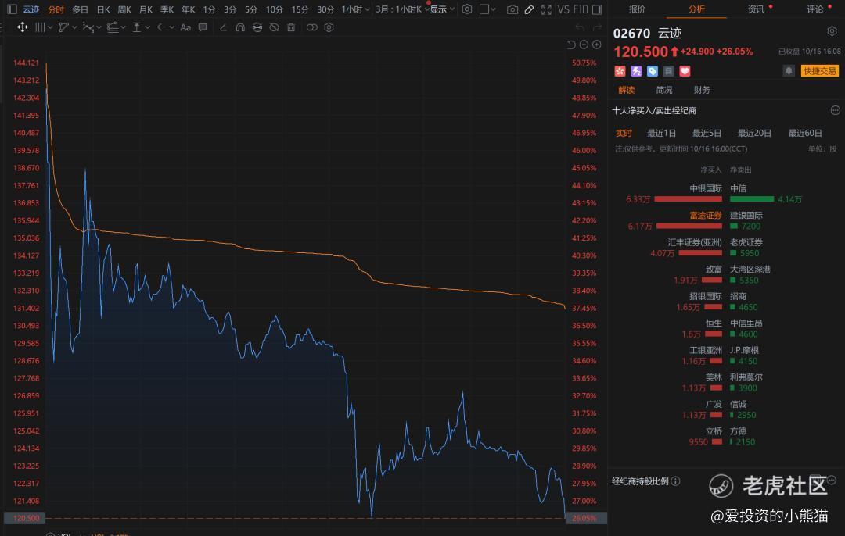Viewport: 845px width, 536px height.
Task: Click the 富途证券 broker name
Action: pos(706,216)
